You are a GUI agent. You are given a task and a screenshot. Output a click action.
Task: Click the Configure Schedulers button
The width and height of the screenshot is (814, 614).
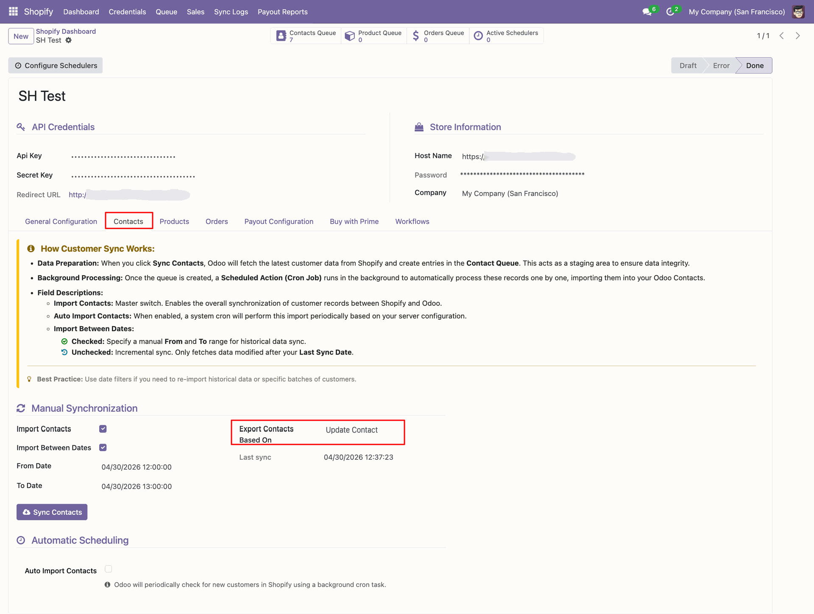[x=56, y=65]
